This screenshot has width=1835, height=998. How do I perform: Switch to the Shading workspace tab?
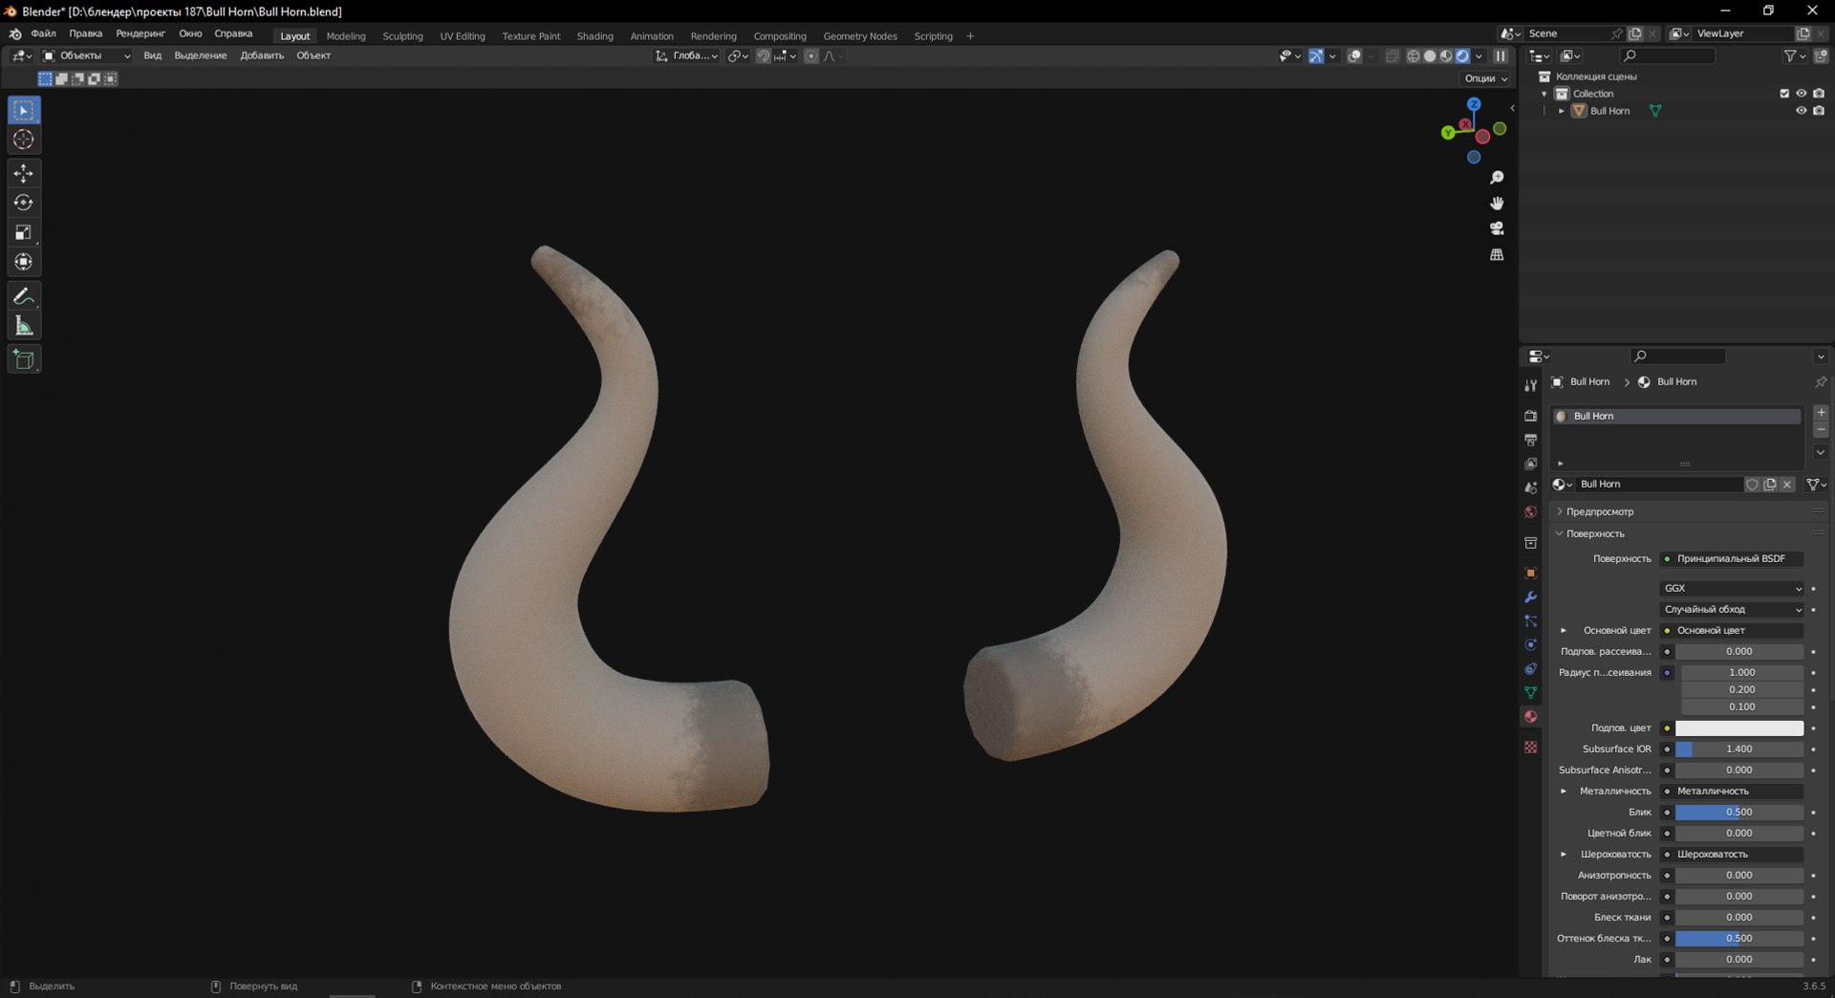[x=594, y=36]
